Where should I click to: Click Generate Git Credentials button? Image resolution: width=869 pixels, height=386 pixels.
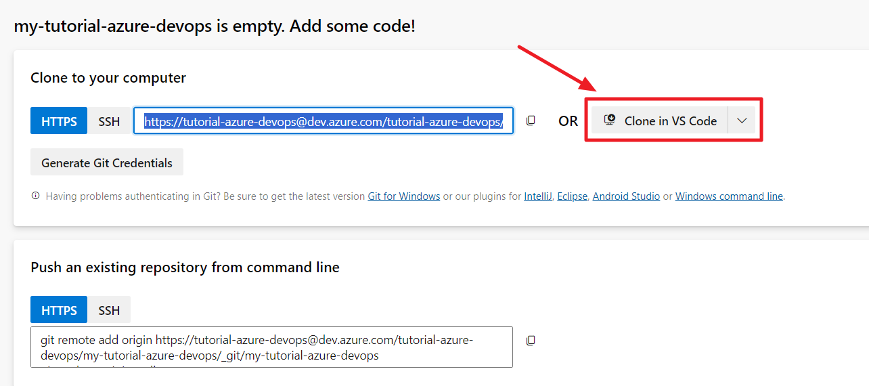[107, 163]
